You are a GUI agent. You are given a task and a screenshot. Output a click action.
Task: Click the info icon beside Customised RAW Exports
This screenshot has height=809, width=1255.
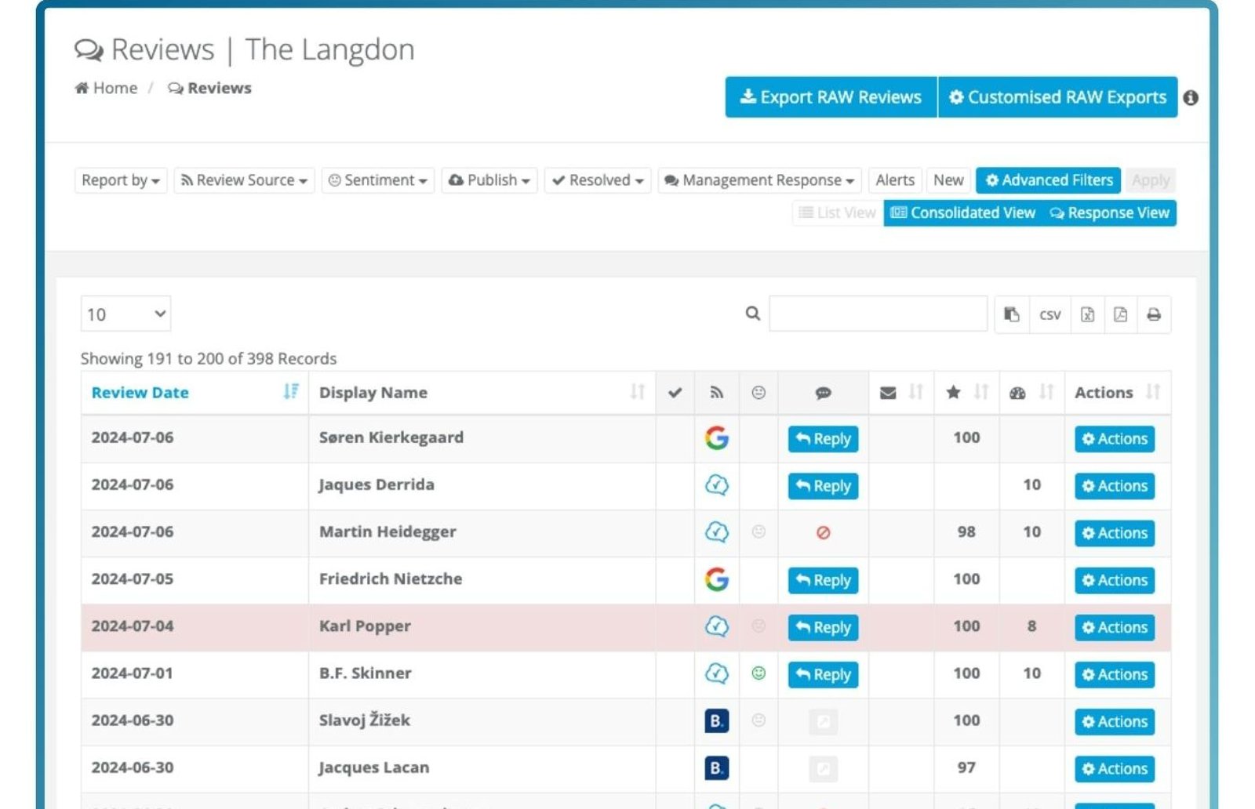(x=1191, y=98)
